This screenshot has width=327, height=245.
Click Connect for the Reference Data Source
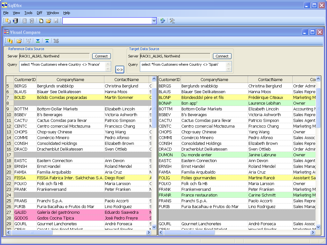pyautogui.click(x=101, y=56)
